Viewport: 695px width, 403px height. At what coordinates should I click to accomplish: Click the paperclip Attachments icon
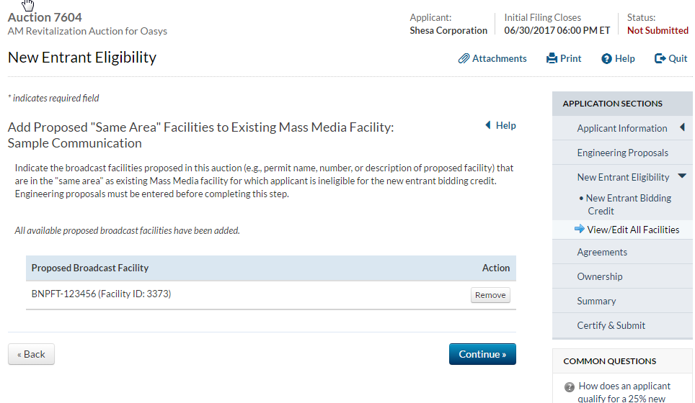point(464,58)
